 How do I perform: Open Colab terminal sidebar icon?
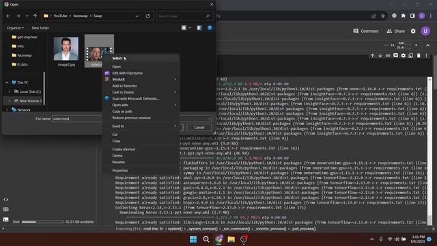(x=5, y=219)
